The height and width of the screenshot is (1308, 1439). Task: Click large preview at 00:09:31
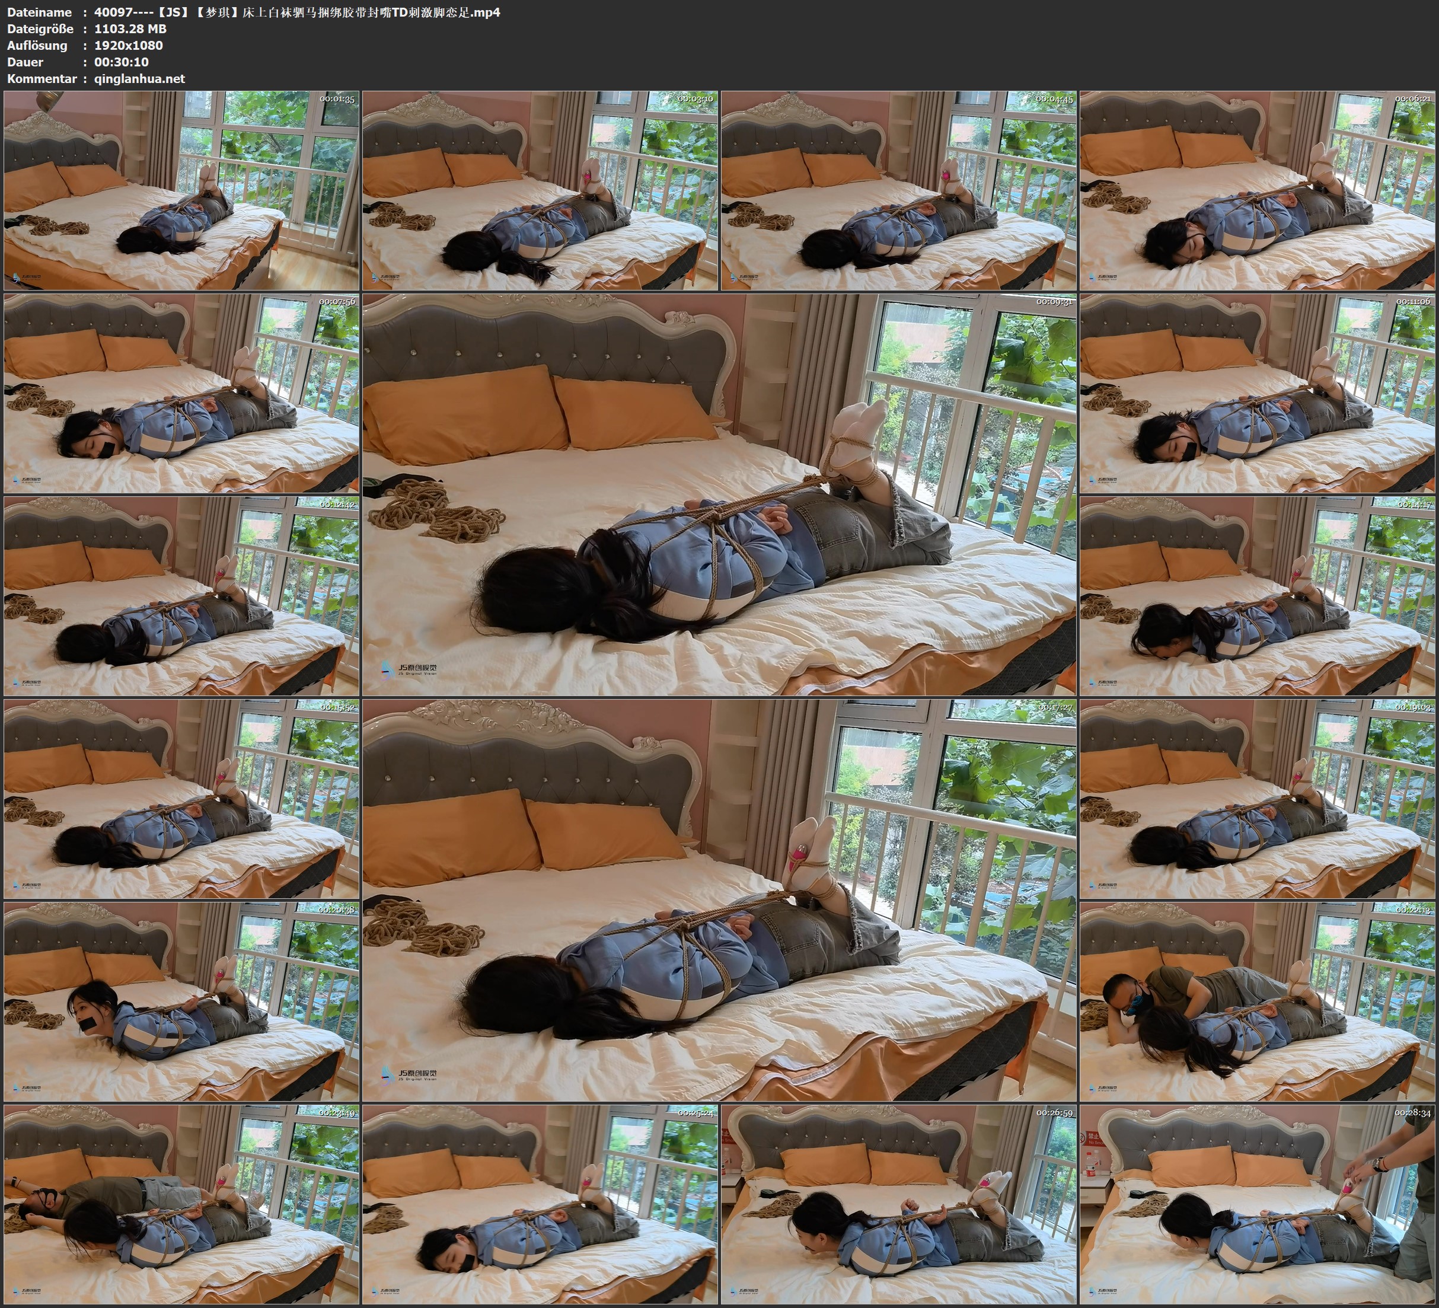click(720, 494)
